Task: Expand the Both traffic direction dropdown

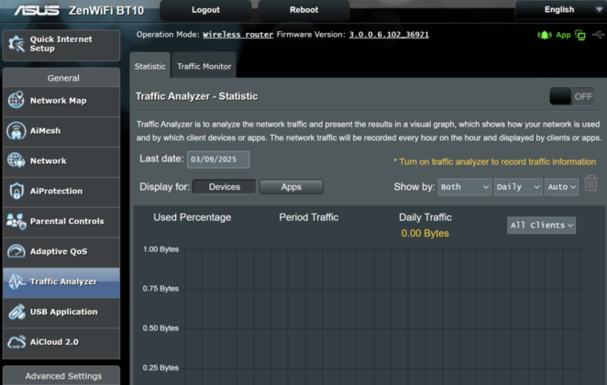Action: coord(465,187)
